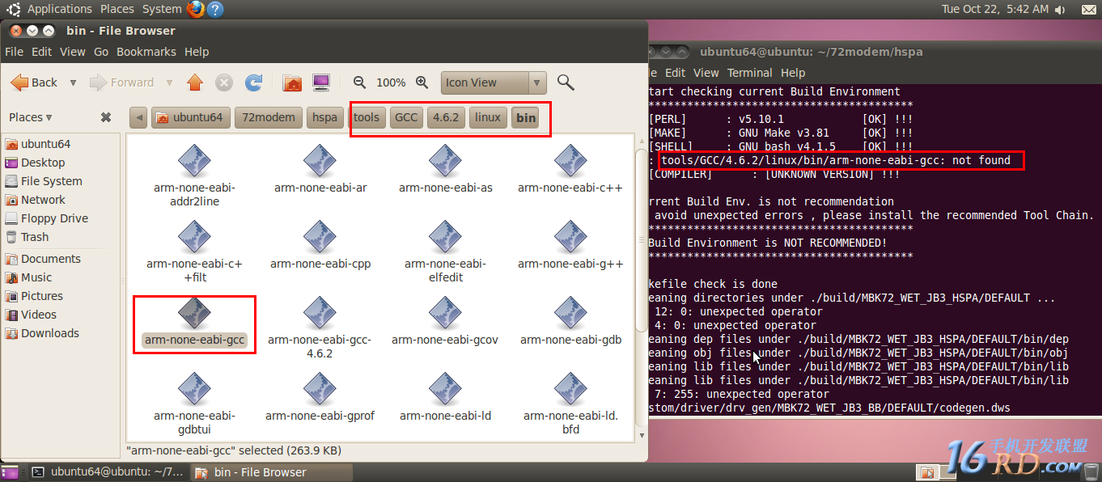Open the Home folder toolbar icon
1102x482 pixels.
tap(292, 82)
